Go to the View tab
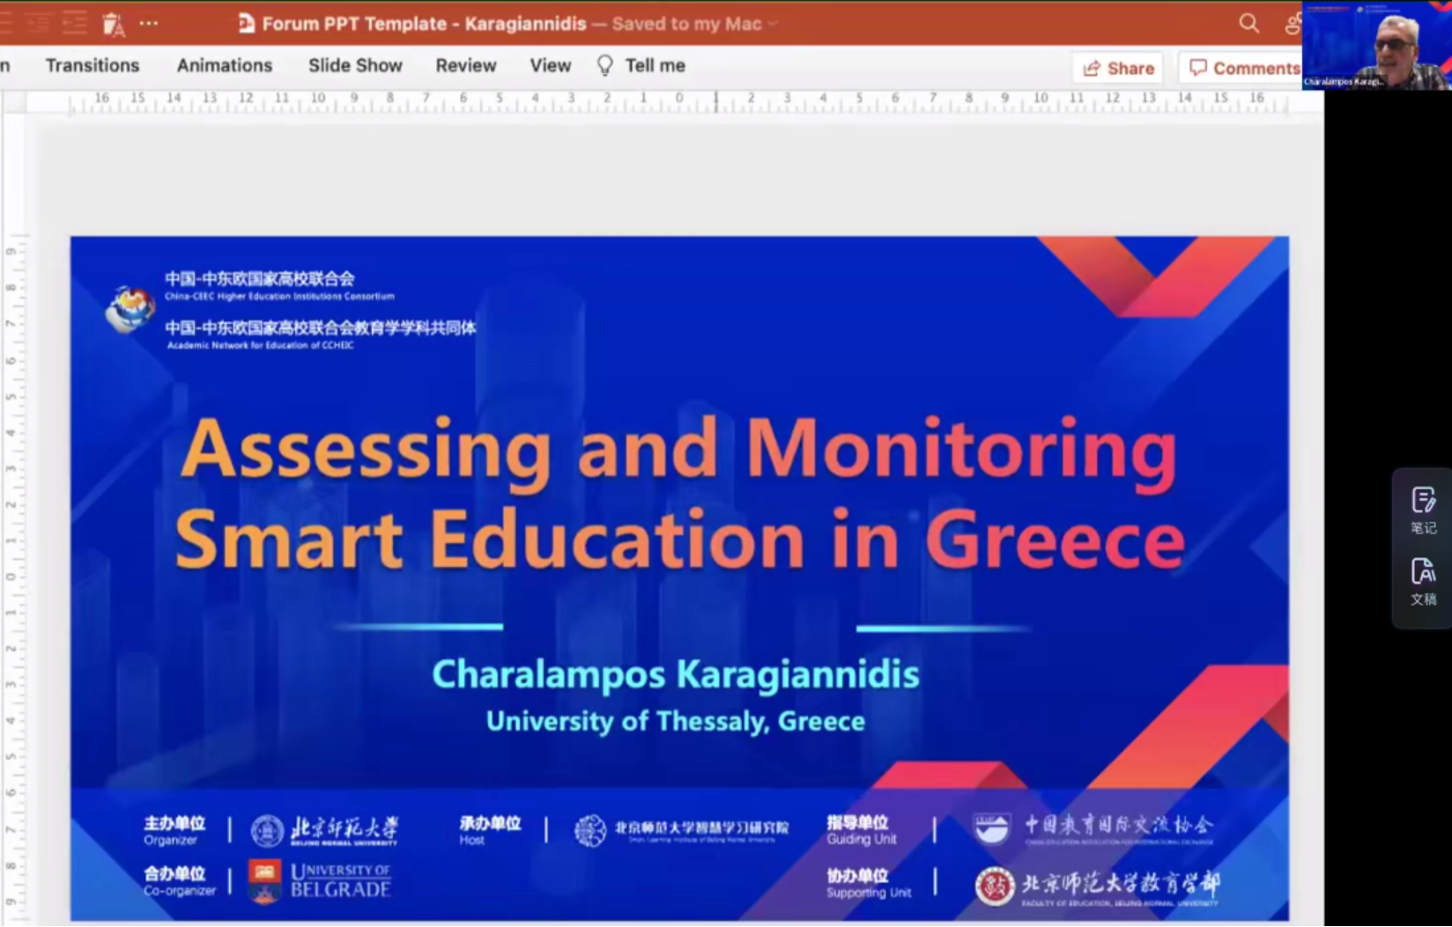The width and height of the screenshot is (1452, 927). coord(550,66)
